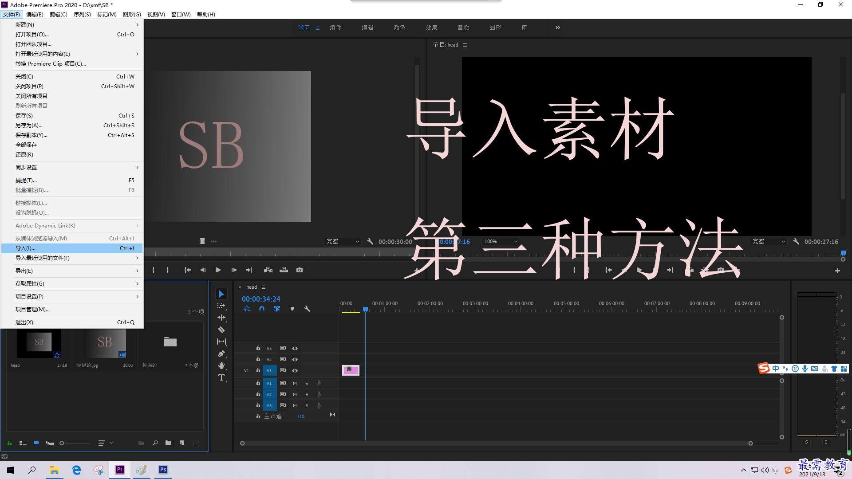Add marker in the timeline header

coord(292,309)
